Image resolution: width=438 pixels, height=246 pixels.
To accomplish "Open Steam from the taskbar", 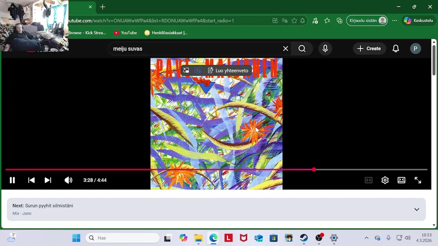I will pyautogui.click(x=304, y=238).
